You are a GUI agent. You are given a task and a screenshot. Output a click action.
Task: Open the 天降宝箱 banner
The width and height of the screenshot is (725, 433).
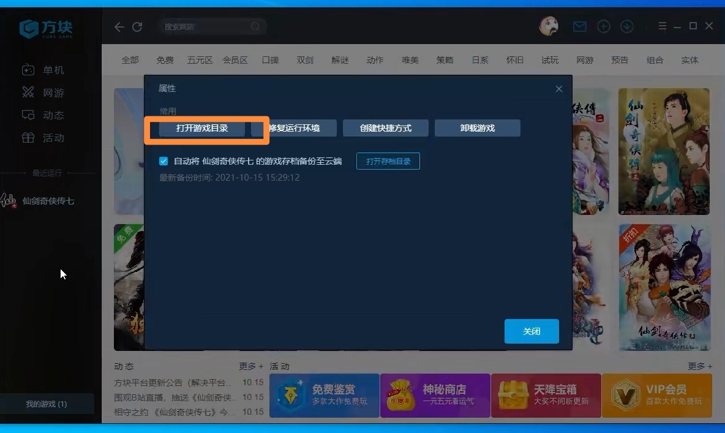[546, 396]
